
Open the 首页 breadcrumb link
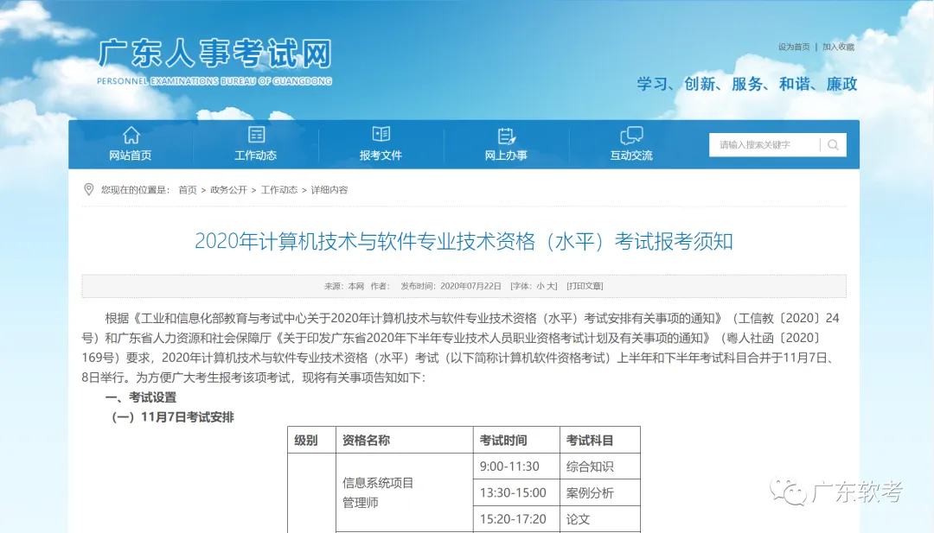[x=187, y=189]
